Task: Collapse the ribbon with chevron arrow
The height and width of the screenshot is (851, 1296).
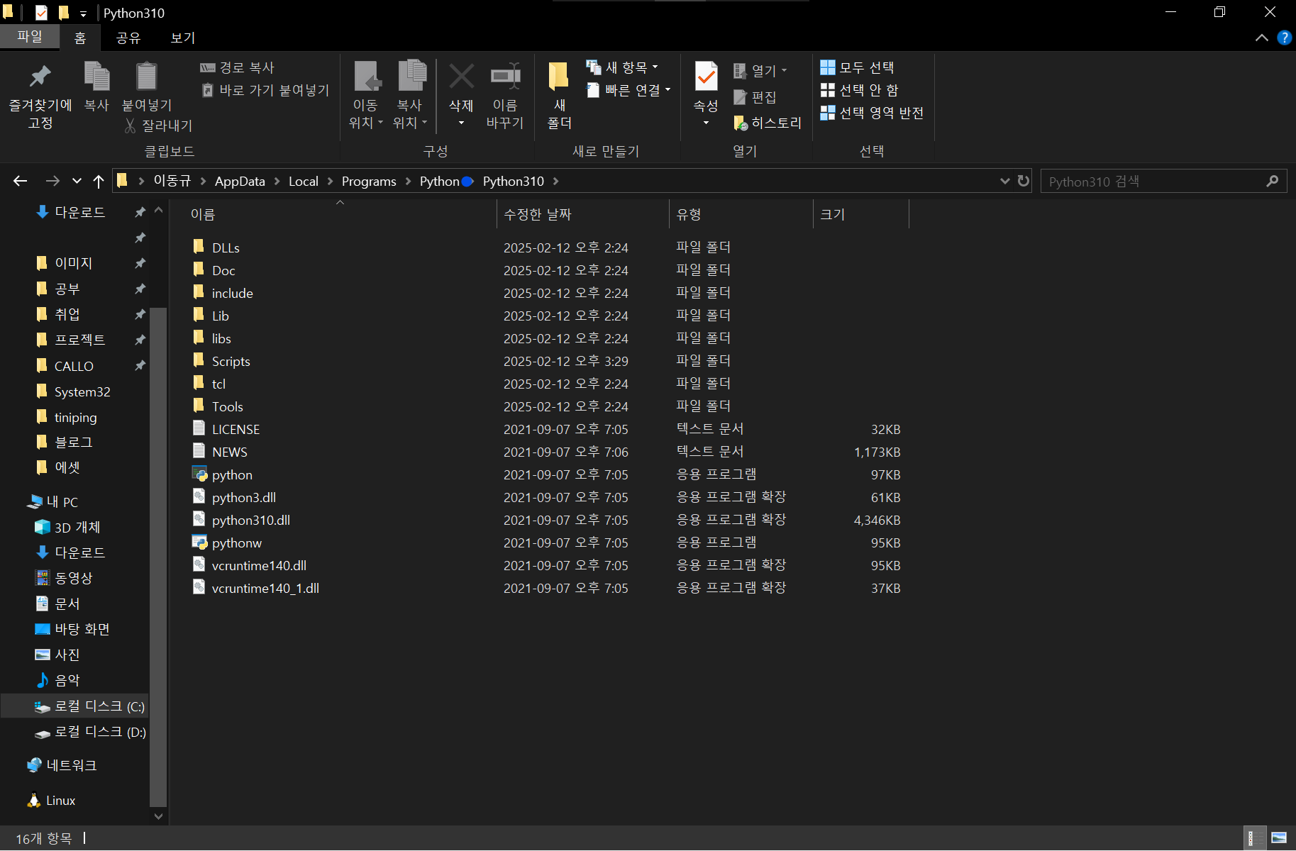Action: tap(1262, 38)
